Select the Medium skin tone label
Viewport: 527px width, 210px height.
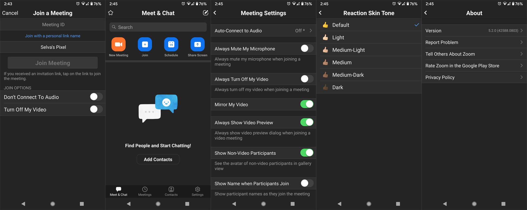coord(342,62)
